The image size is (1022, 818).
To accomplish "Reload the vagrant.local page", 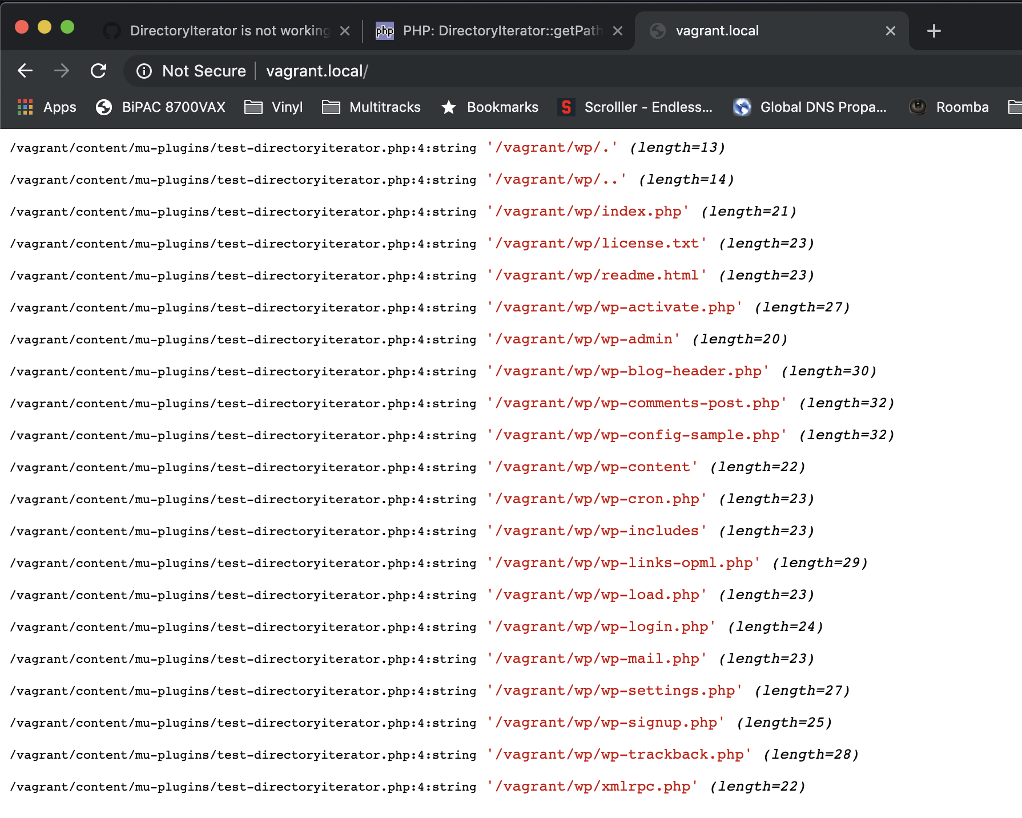I will 99,71.
